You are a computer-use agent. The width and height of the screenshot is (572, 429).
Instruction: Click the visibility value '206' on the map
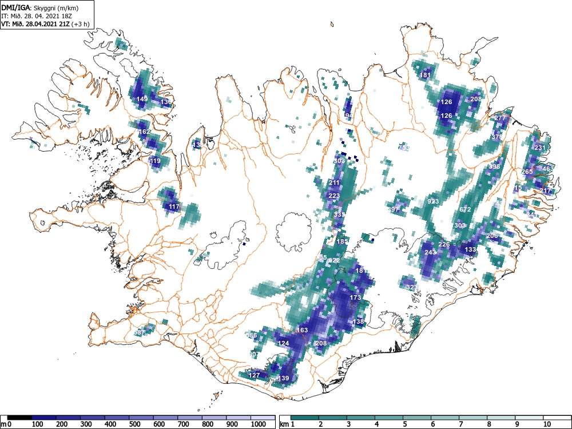point(492,236)
